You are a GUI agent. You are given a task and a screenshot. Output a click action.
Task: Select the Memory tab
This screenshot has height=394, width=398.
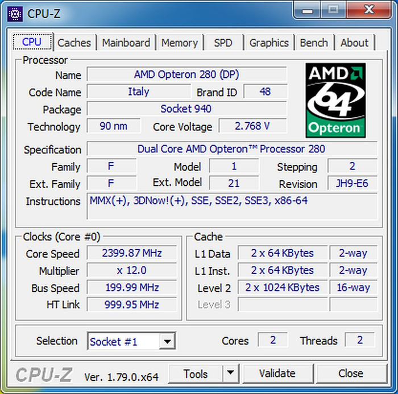[x=179, y=43]
